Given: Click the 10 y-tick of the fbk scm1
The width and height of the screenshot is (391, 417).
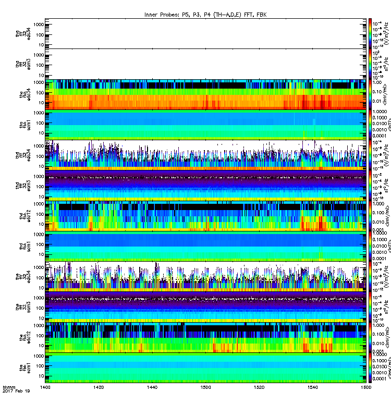Looking at the screenshot, I should [x=41, y=376].
